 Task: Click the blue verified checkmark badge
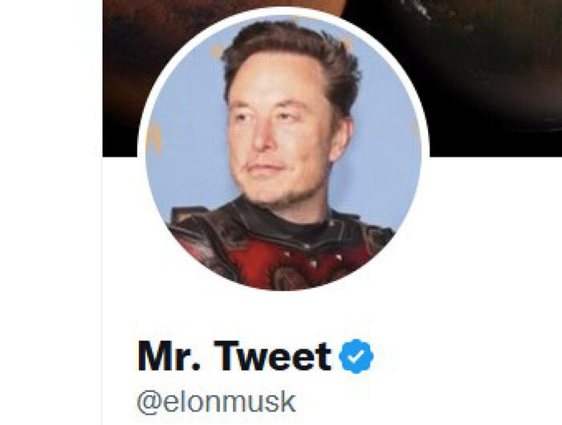356,356
